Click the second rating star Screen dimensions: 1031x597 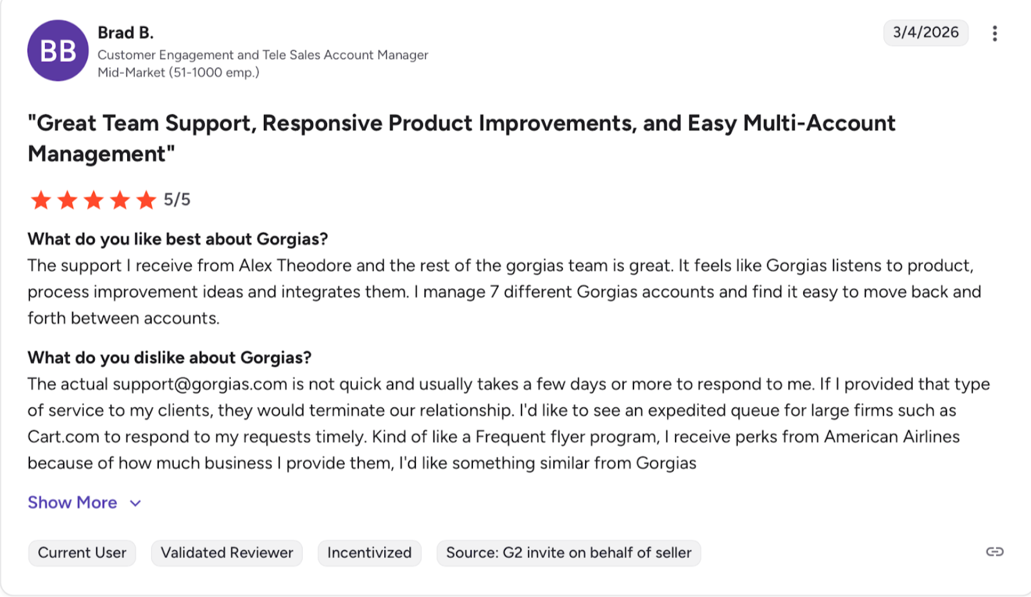[67, 200]
